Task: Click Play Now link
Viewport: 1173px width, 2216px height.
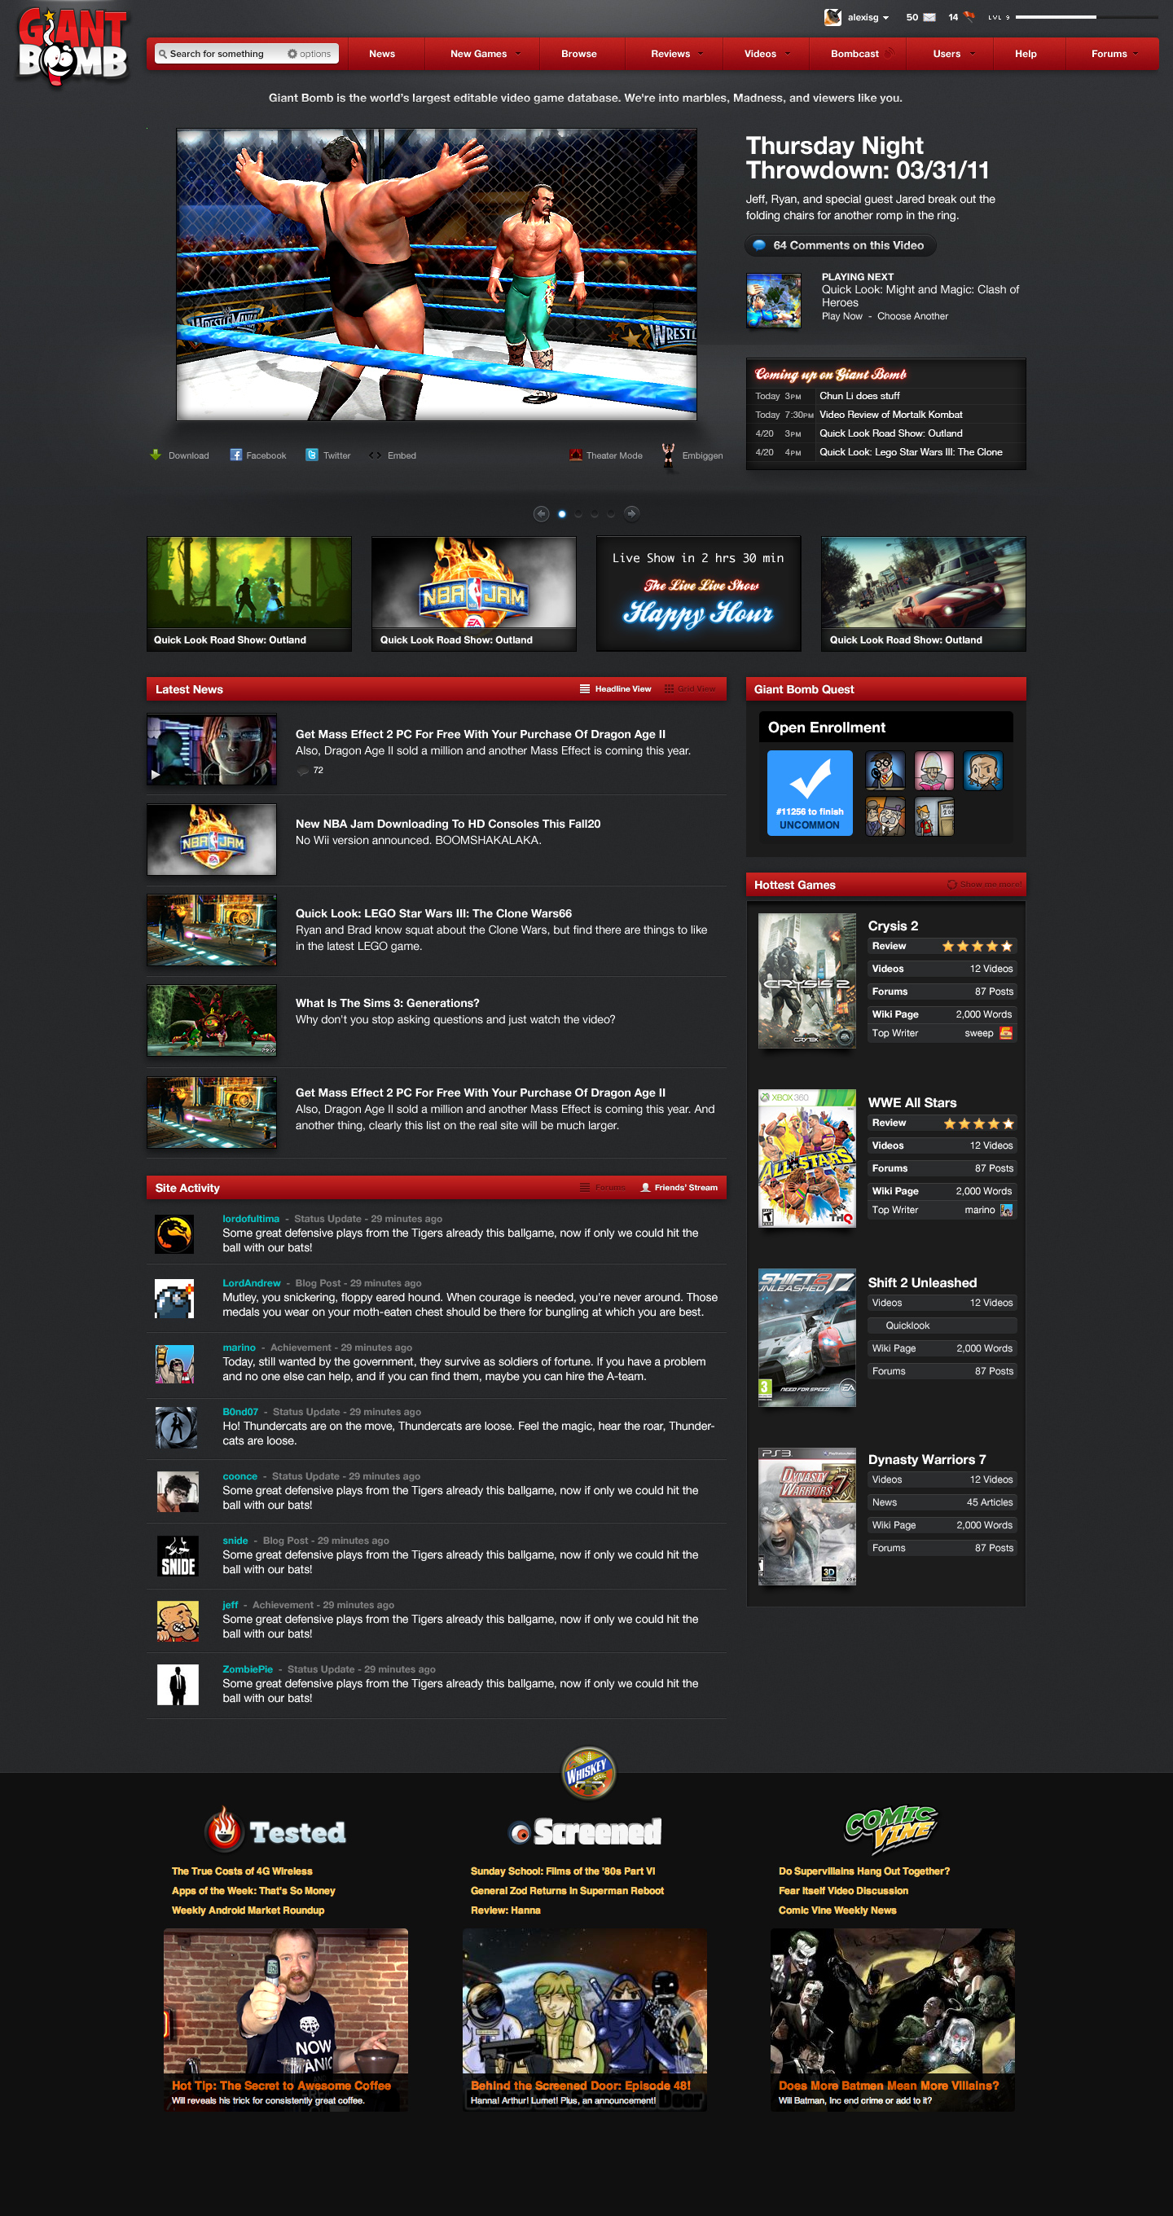Action: click(841, 317)
